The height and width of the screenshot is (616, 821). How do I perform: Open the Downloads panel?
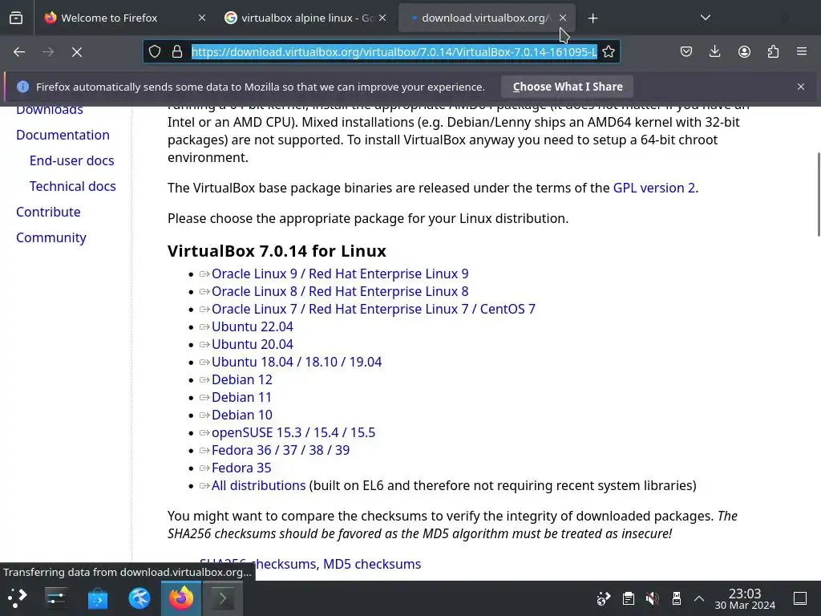click(714, 52)
